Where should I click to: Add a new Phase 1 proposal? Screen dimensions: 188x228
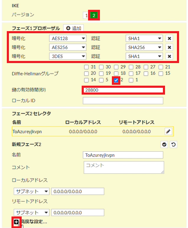(x=74, y=28)
